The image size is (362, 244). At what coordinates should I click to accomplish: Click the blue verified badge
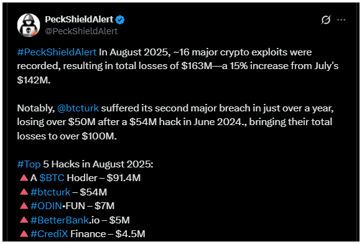tap(120, 20)
